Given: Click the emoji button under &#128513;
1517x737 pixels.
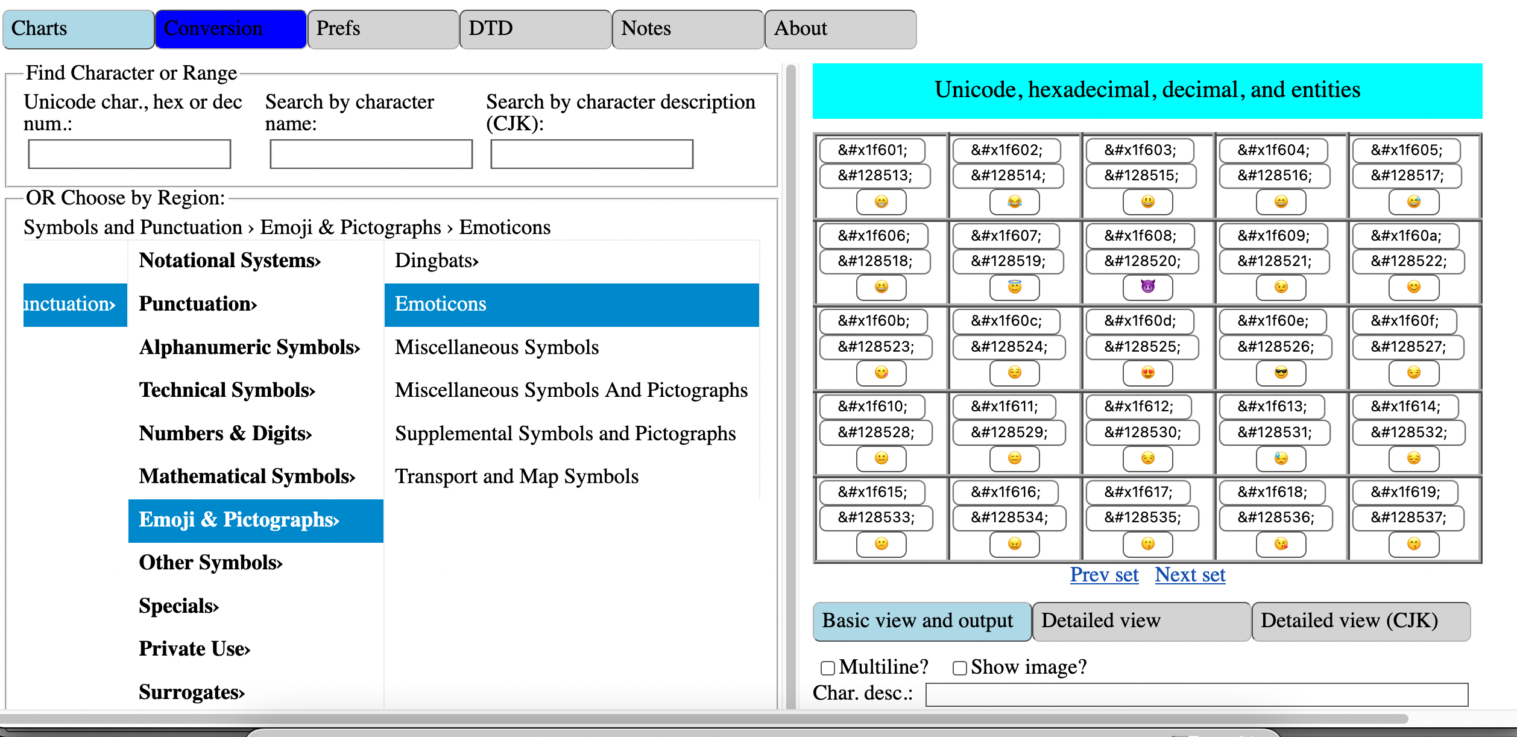Looking at the screenshot, I should coord(881,202).
